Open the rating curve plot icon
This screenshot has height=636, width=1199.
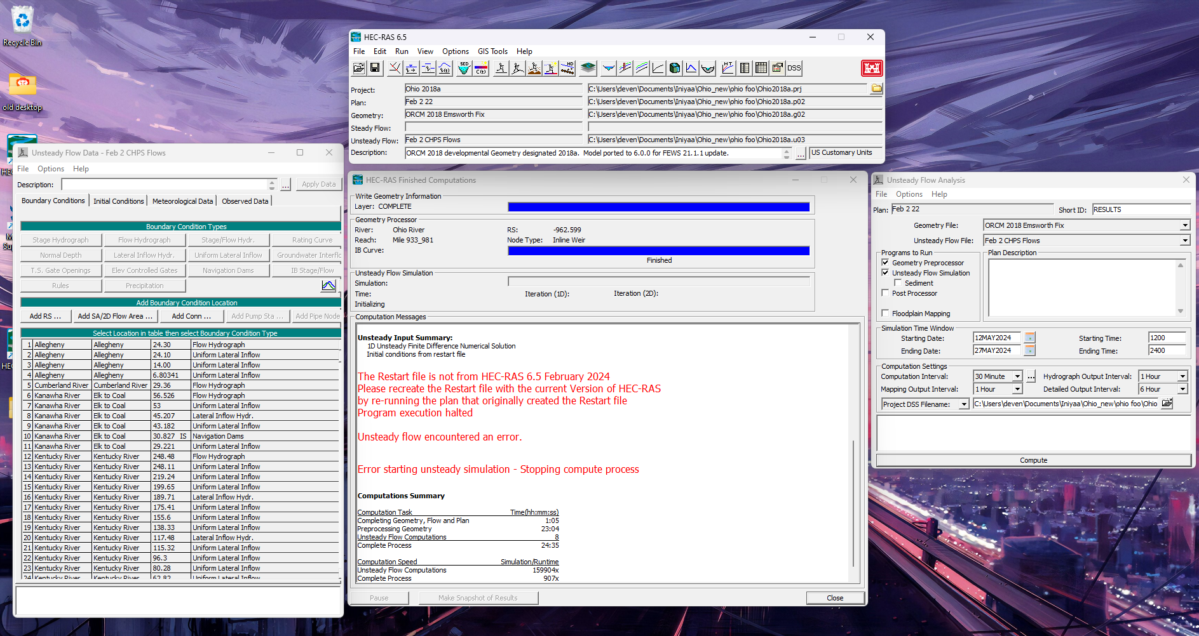(658, 68)
